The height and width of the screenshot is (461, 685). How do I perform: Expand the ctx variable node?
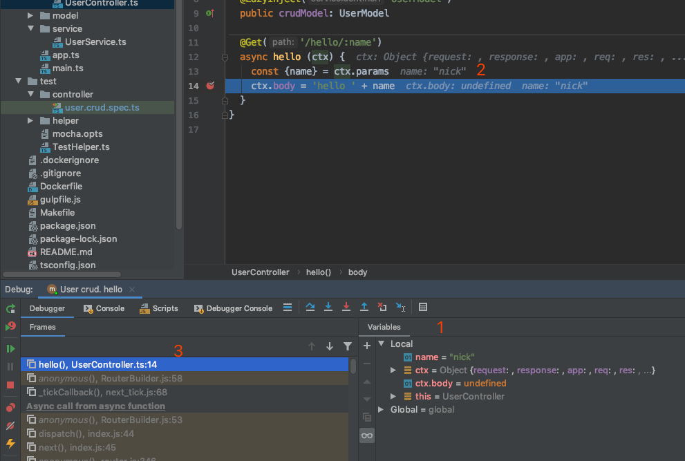click(x=393, y=370)
